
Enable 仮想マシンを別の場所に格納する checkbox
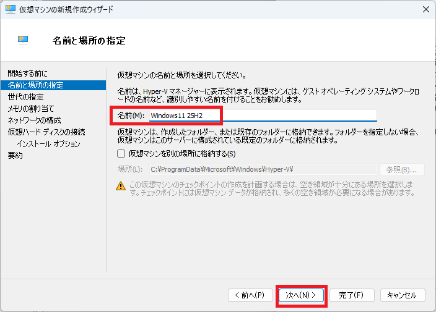(121, 154)
